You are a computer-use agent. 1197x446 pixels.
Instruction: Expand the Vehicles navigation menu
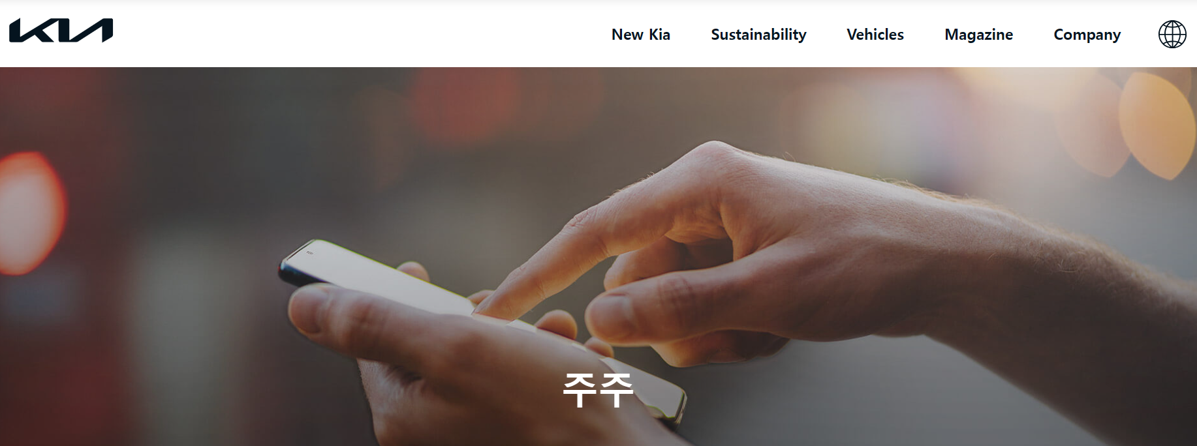[875, 35]
